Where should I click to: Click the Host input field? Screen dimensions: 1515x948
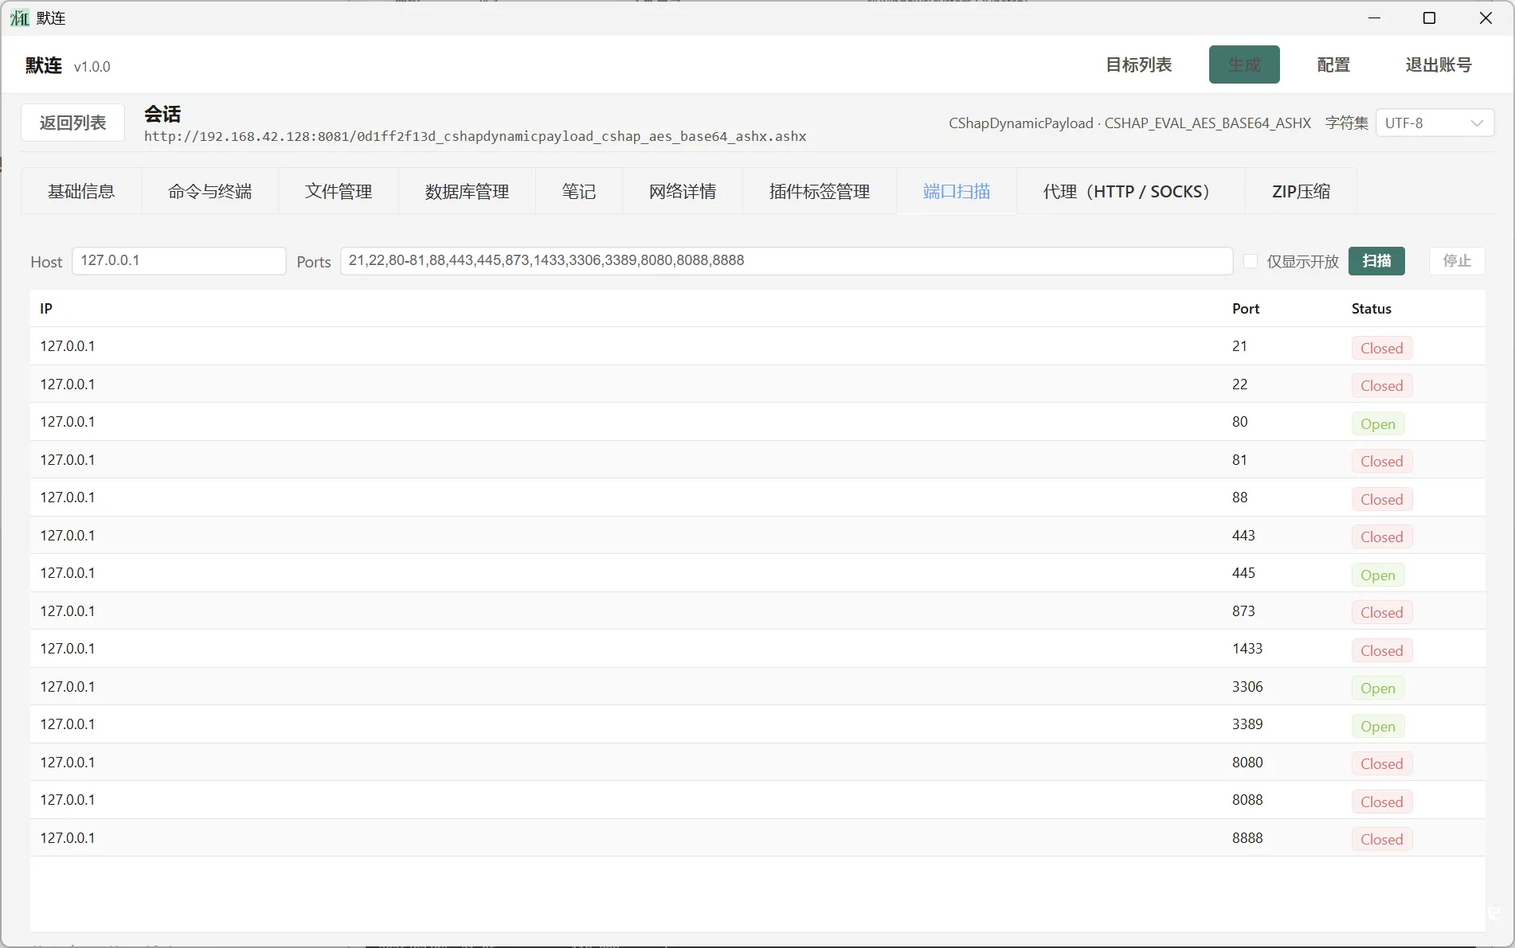178,260
